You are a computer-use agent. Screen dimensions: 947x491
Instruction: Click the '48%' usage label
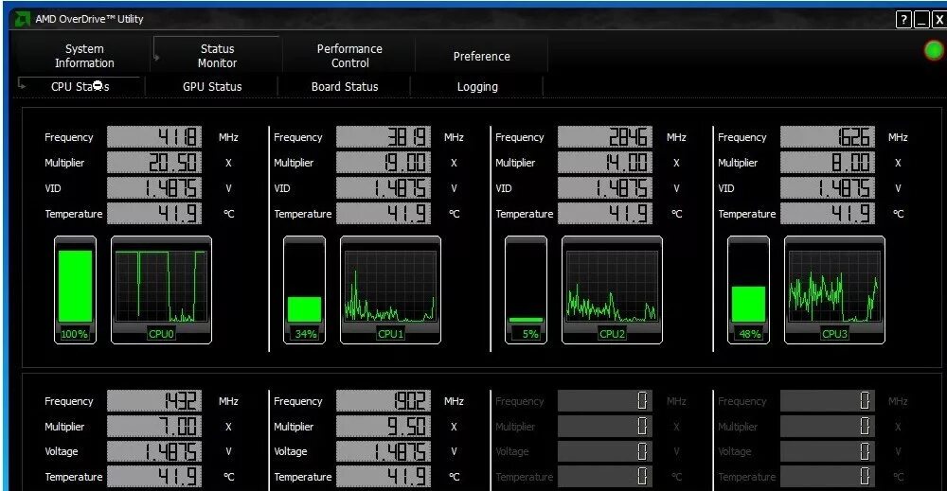(749, 334)
